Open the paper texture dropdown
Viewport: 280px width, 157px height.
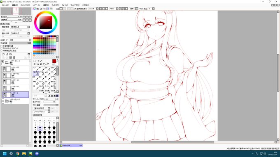[28, 27]
